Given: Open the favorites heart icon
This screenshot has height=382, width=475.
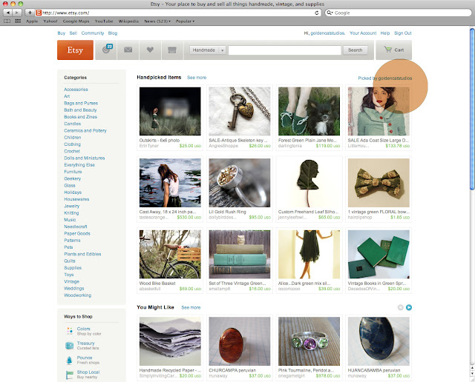Looking at the screenshot, I should 150,50.
